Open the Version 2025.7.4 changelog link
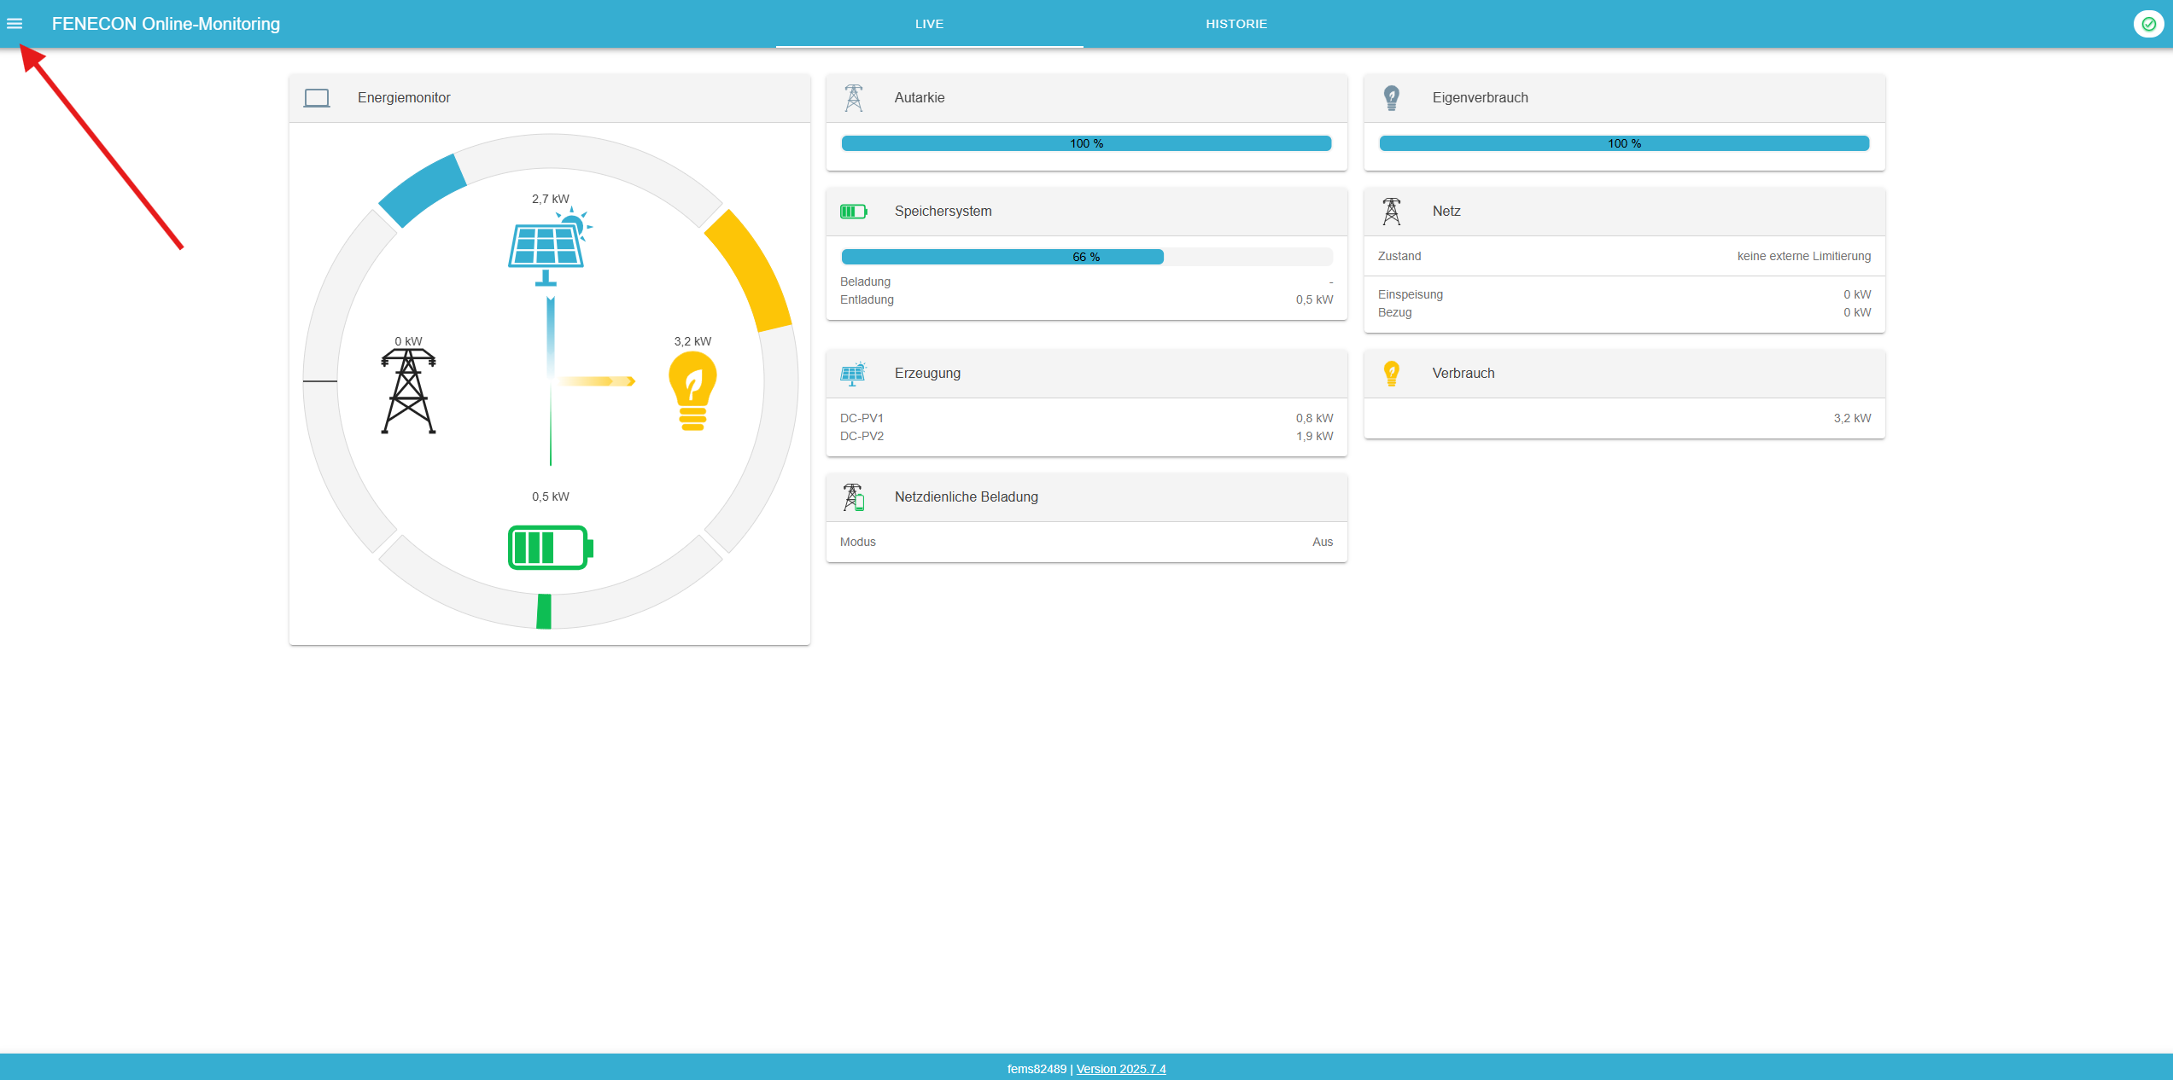Screen dimensions: 2173x1080 coord(1120,1069)
